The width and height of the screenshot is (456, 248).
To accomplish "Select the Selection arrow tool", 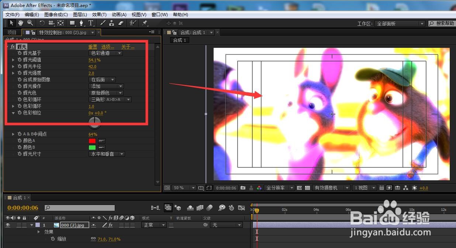I will 12,23.
